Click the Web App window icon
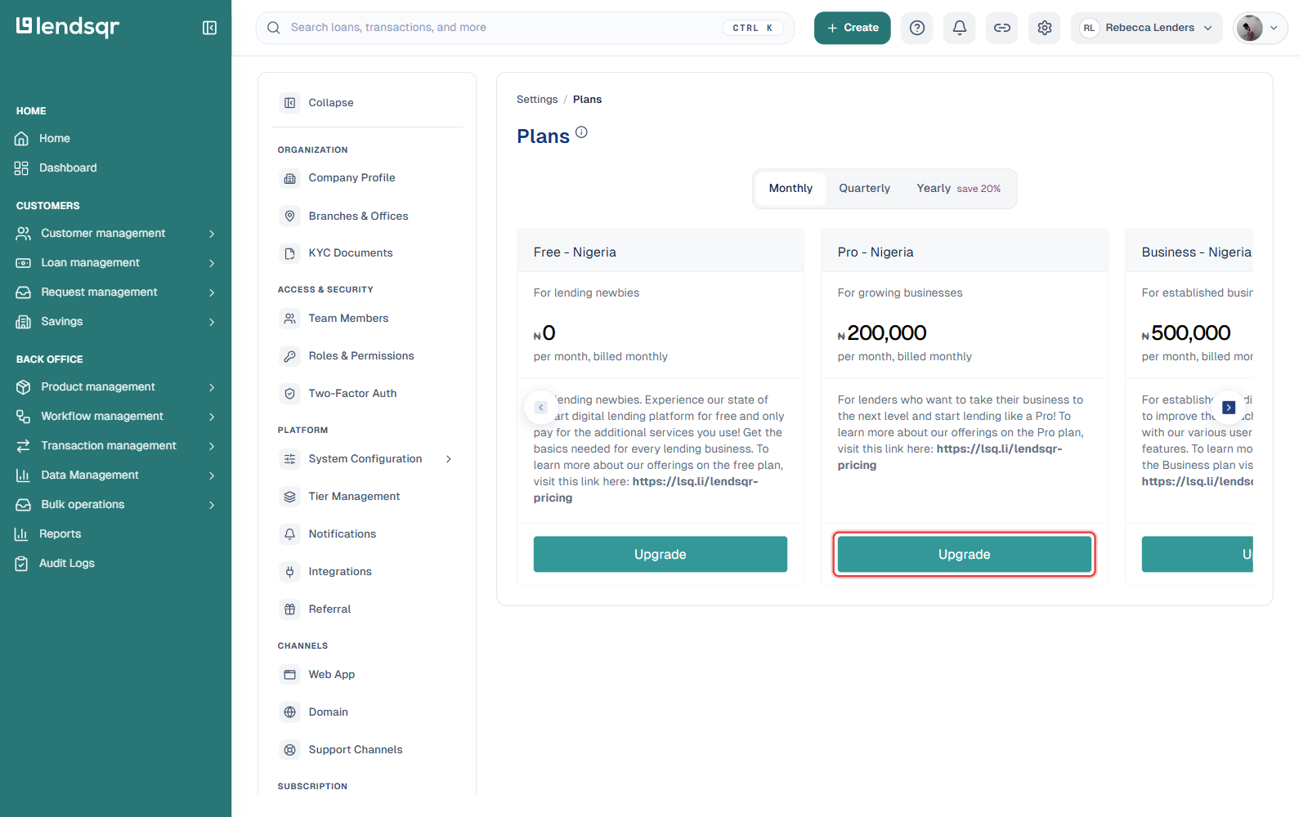The width and height of the screenshot is (1308, 817). [x=289, y=675]
